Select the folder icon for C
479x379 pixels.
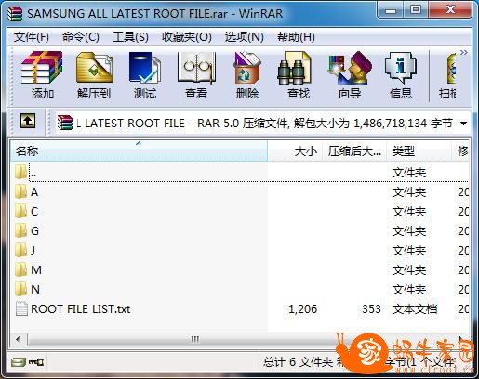pos(20,211)
